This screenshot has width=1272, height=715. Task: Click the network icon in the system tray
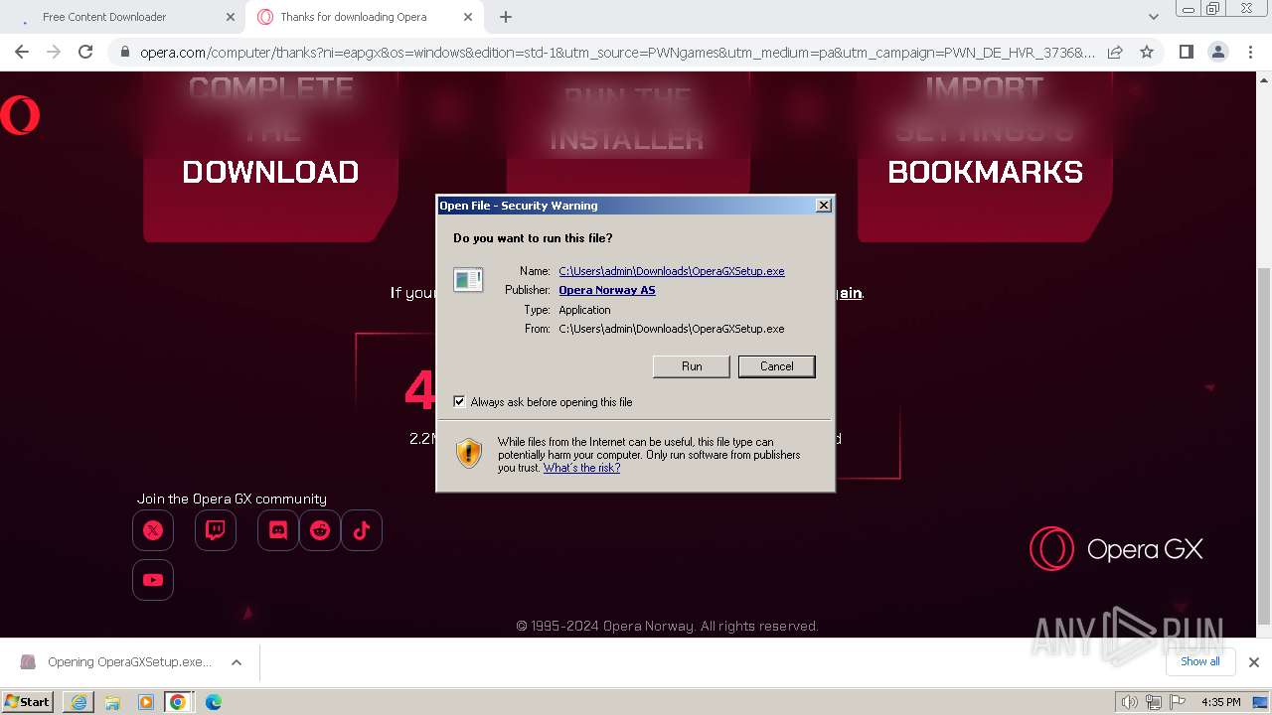click(x=1154, y=702)
